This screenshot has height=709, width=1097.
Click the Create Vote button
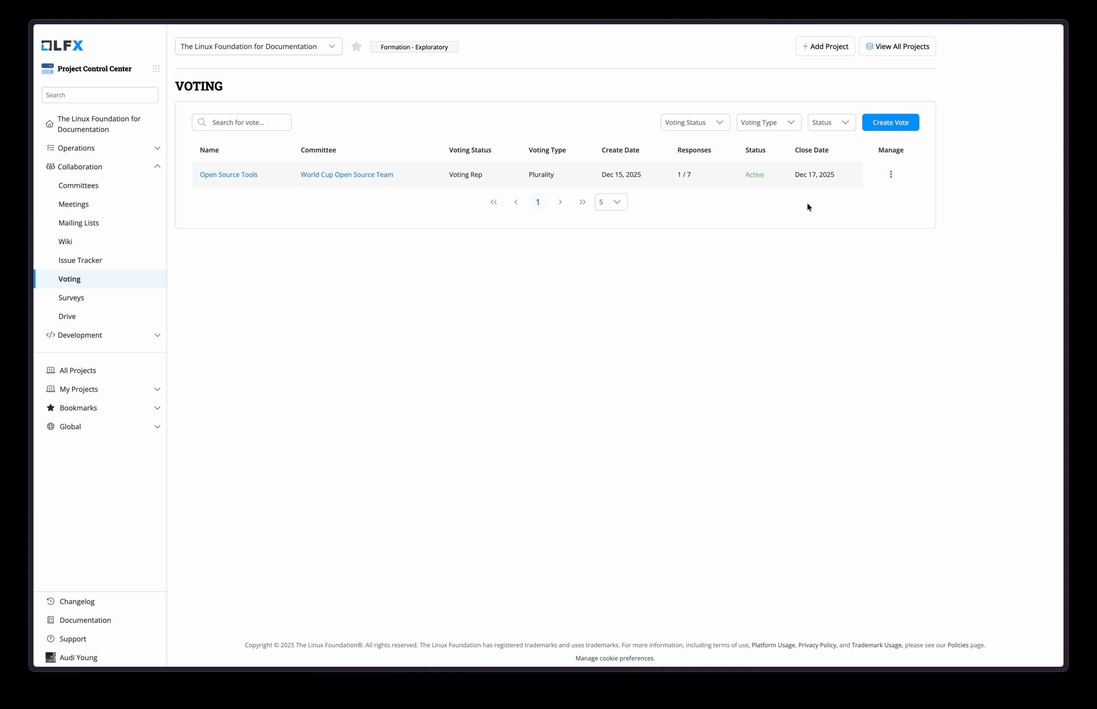(x=890, y=122)
